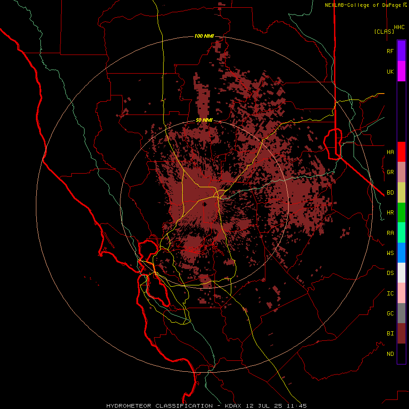The image size is (409, 409).
Task: Click the UK legend label
Action: pos(390,71)
